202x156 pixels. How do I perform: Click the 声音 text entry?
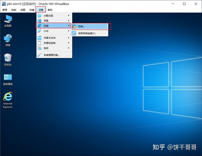[46, 20]
